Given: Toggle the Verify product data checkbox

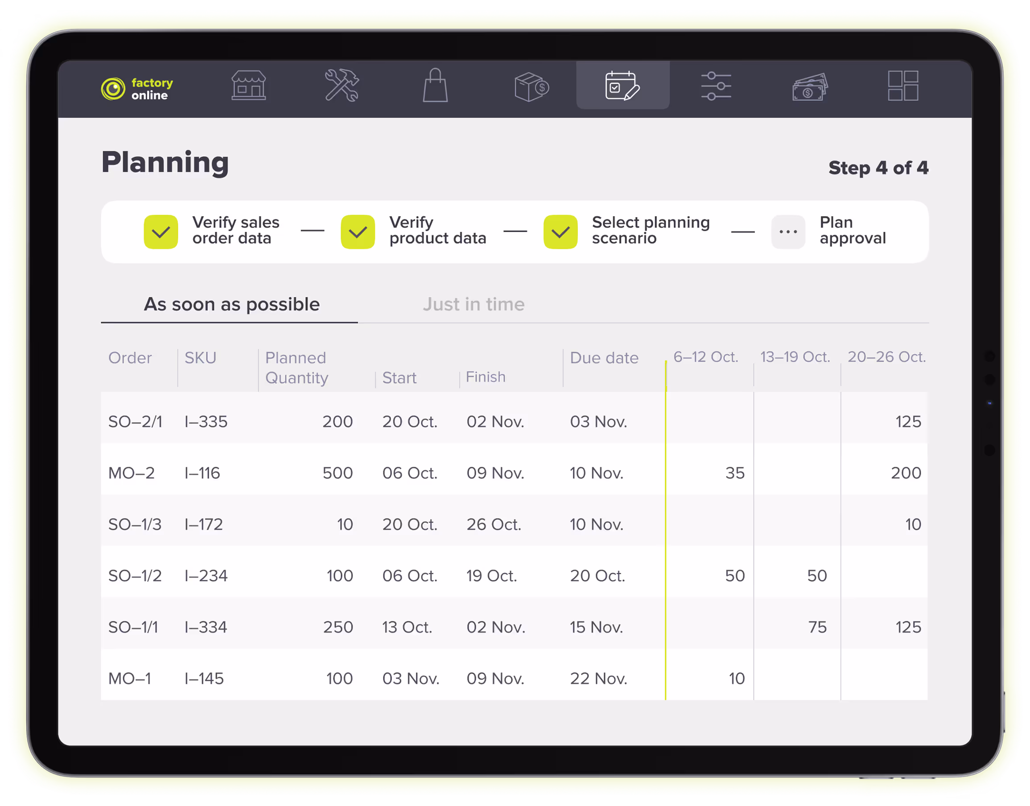Looking at the screenshot, I should [x=358, y=232].
